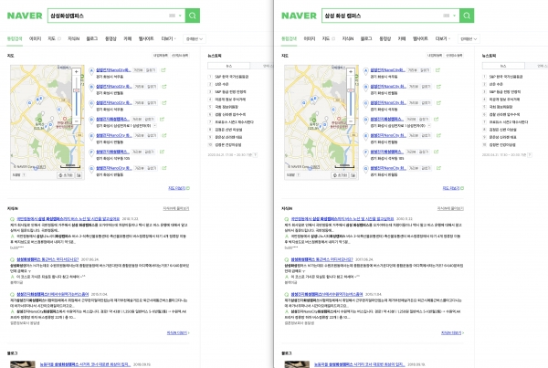Click the green search button in the right window
Viewport: 548px width, 368px height.
(x=467, y=16)
